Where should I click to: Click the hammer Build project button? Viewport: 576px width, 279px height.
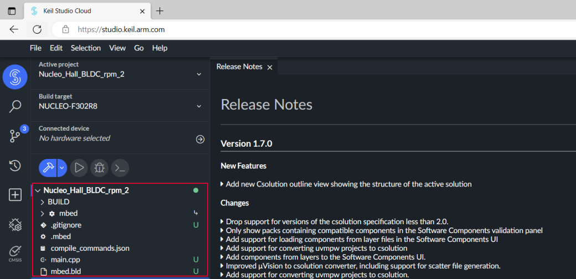click(48, 167)
